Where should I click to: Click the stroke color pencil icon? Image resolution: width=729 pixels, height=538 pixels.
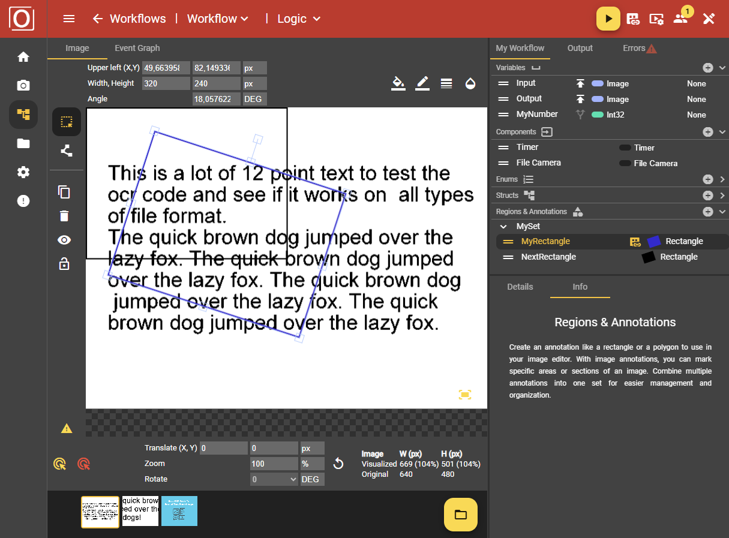coord(422,83)
